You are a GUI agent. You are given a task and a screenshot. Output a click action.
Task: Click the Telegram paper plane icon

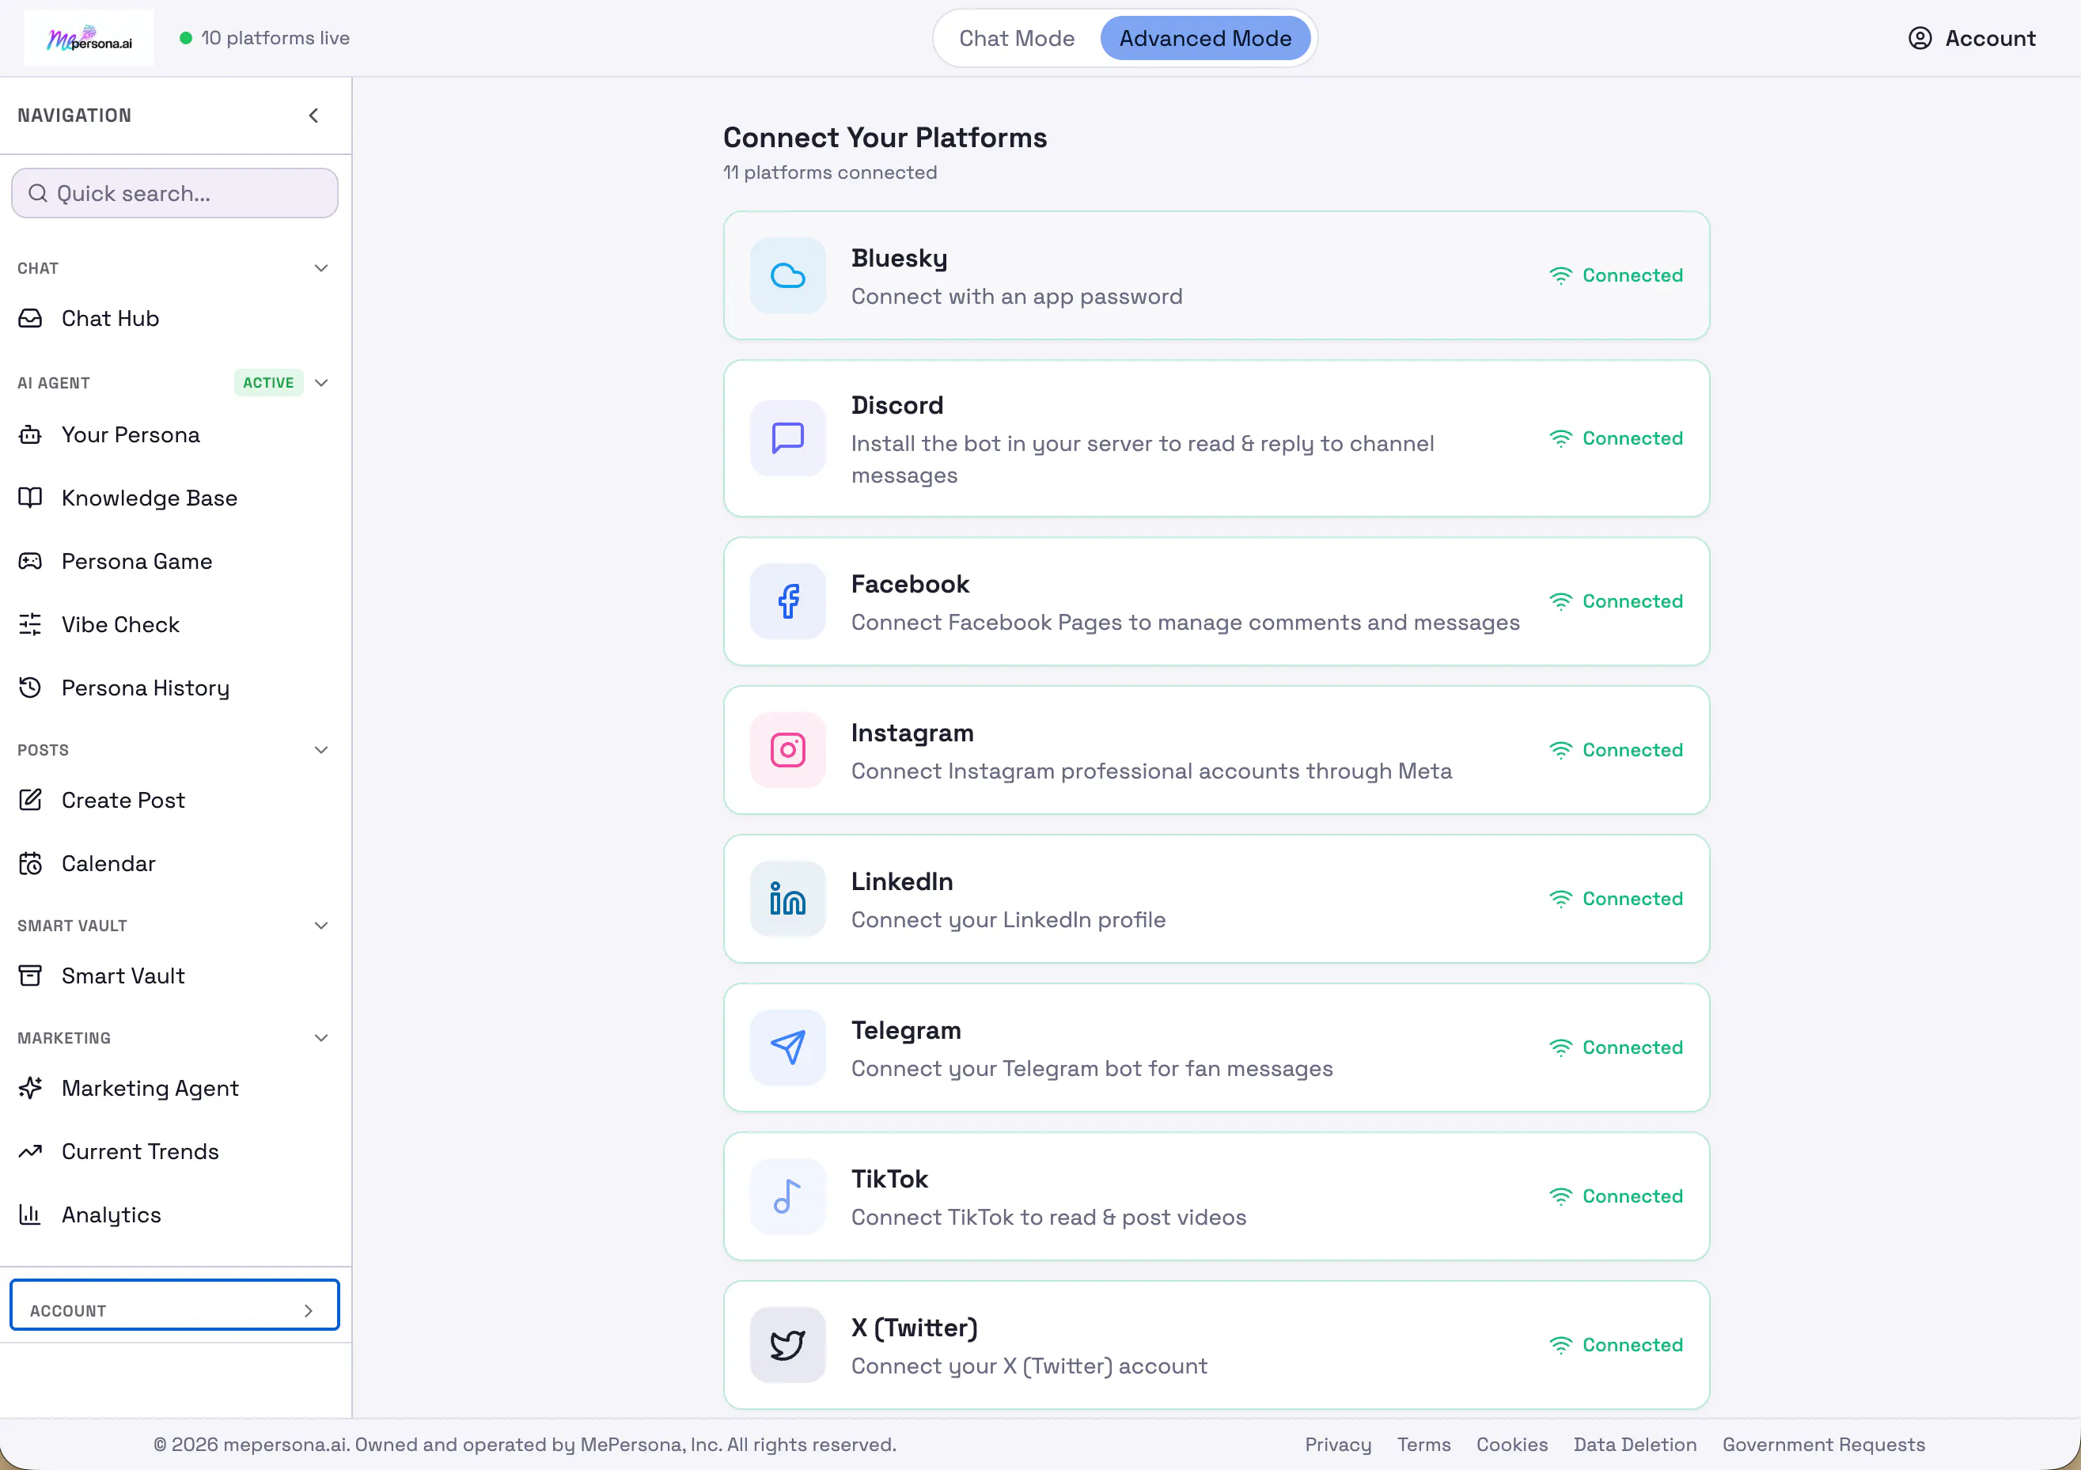787,1048
